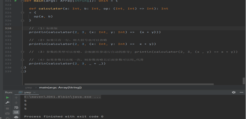The image size is (246, 119).
Task: Click the println line with "_ + _"
Action: point(67,64)
